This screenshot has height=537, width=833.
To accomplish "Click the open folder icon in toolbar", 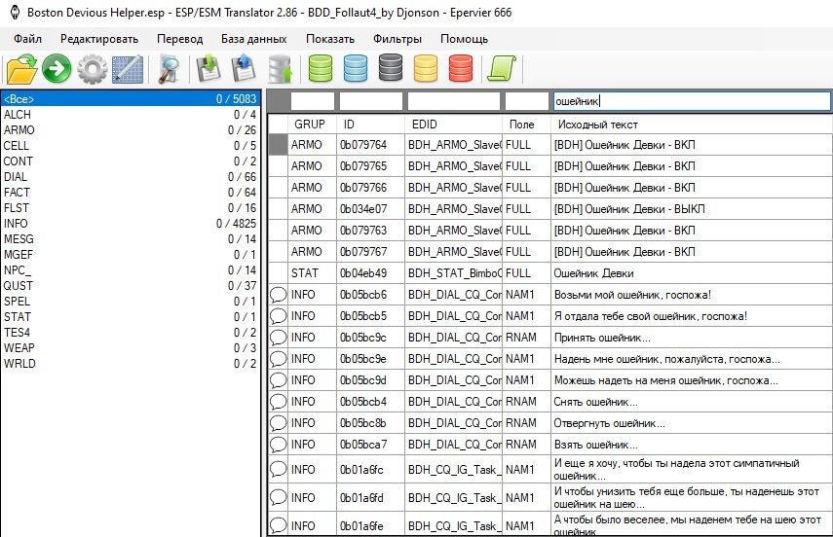I will [20, 69].
